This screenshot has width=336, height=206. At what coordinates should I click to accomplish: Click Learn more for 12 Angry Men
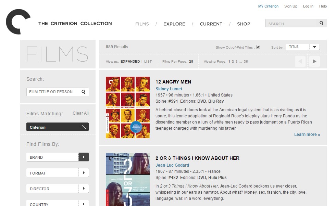[x=307, y=134]
